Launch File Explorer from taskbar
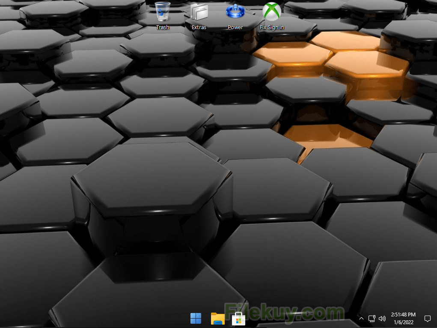The image size is (437, 328). (218, 319)
